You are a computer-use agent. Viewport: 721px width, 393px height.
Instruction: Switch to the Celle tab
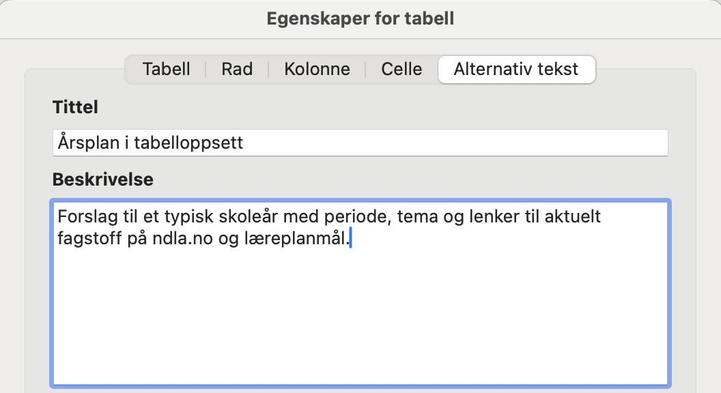pyautogui.click(x=401, y=69)
